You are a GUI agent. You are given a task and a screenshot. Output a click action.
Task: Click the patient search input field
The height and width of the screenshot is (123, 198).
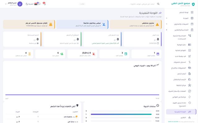[x=142, y=4]
